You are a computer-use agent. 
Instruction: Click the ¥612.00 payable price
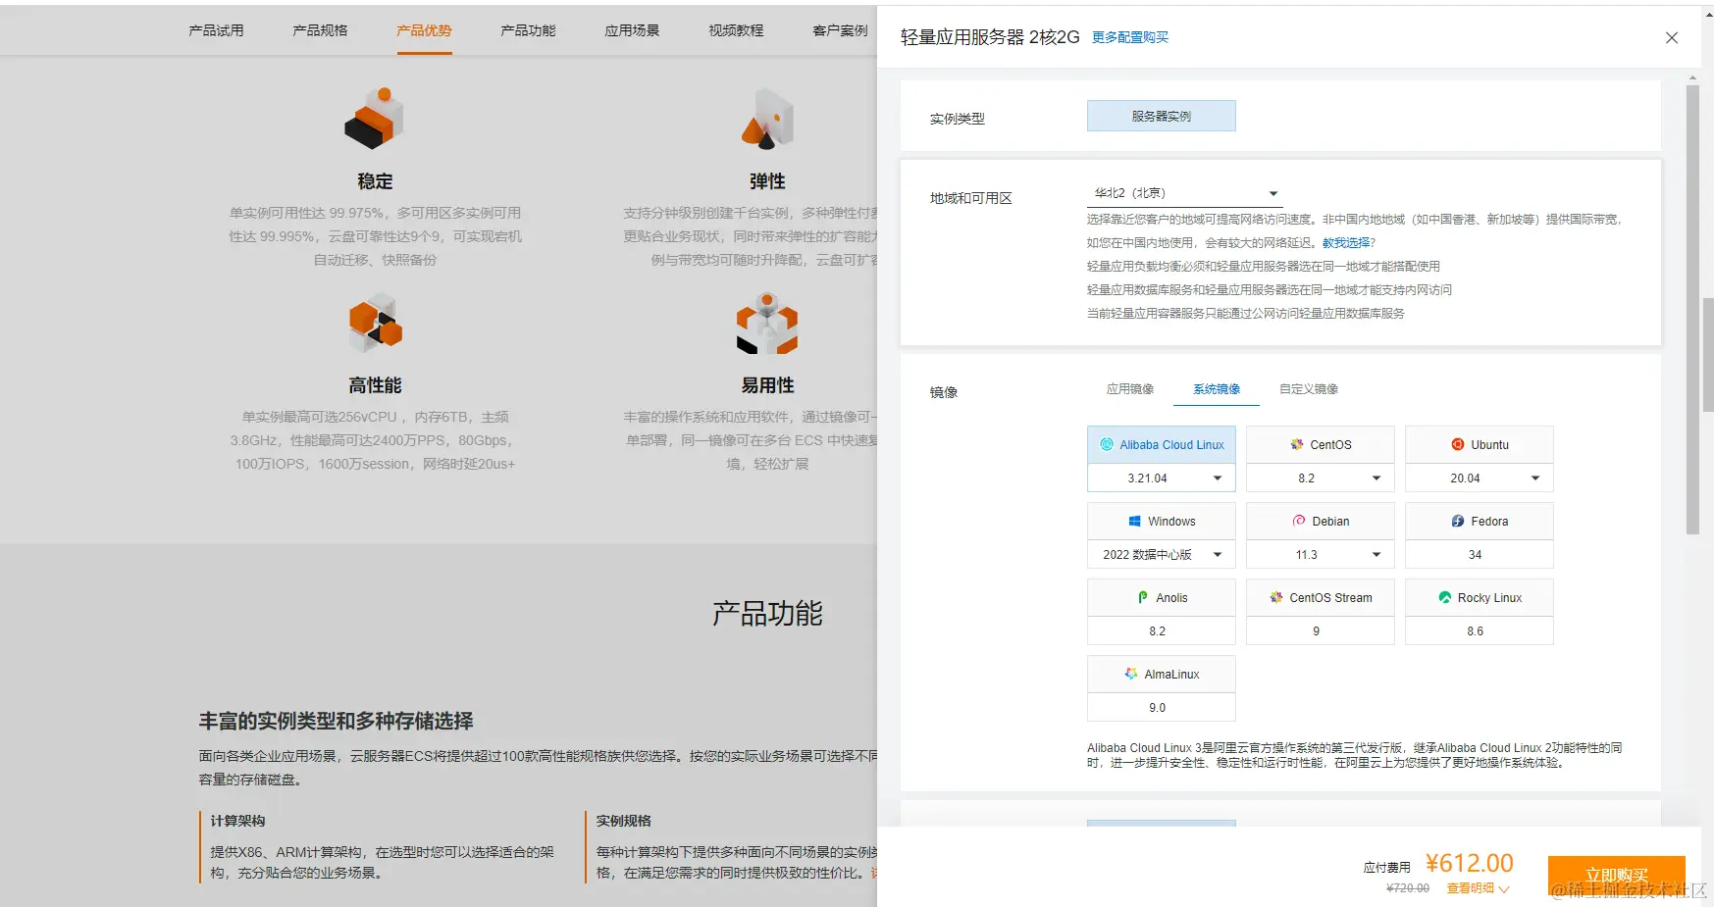1469,863
